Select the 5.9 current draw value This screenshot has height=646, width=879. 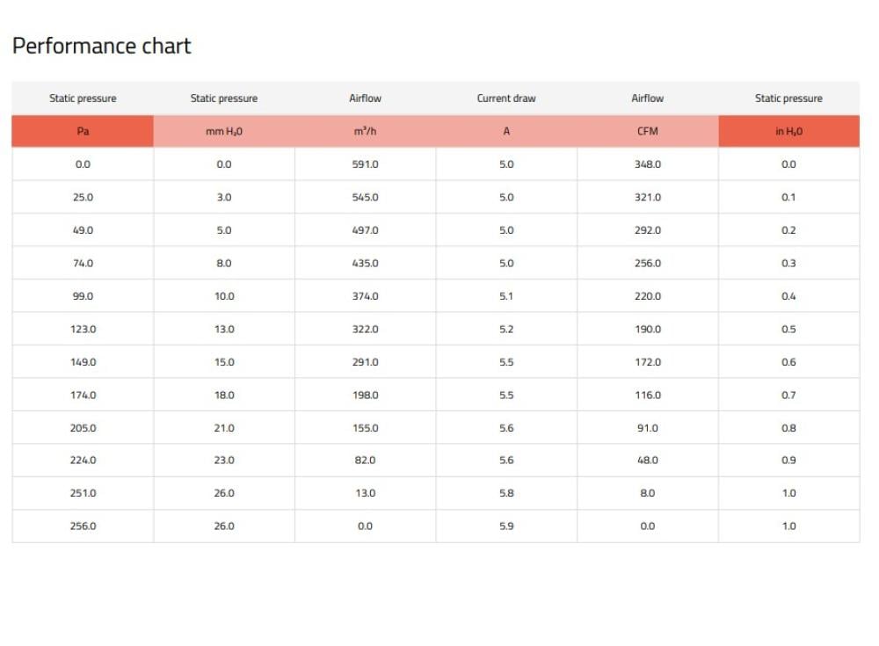[506, 526]
